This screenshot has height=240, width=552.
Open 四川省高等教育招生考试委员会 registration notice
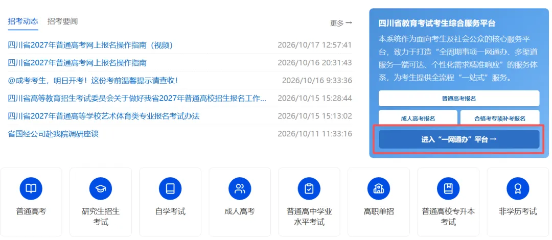(x=137, y=98)
